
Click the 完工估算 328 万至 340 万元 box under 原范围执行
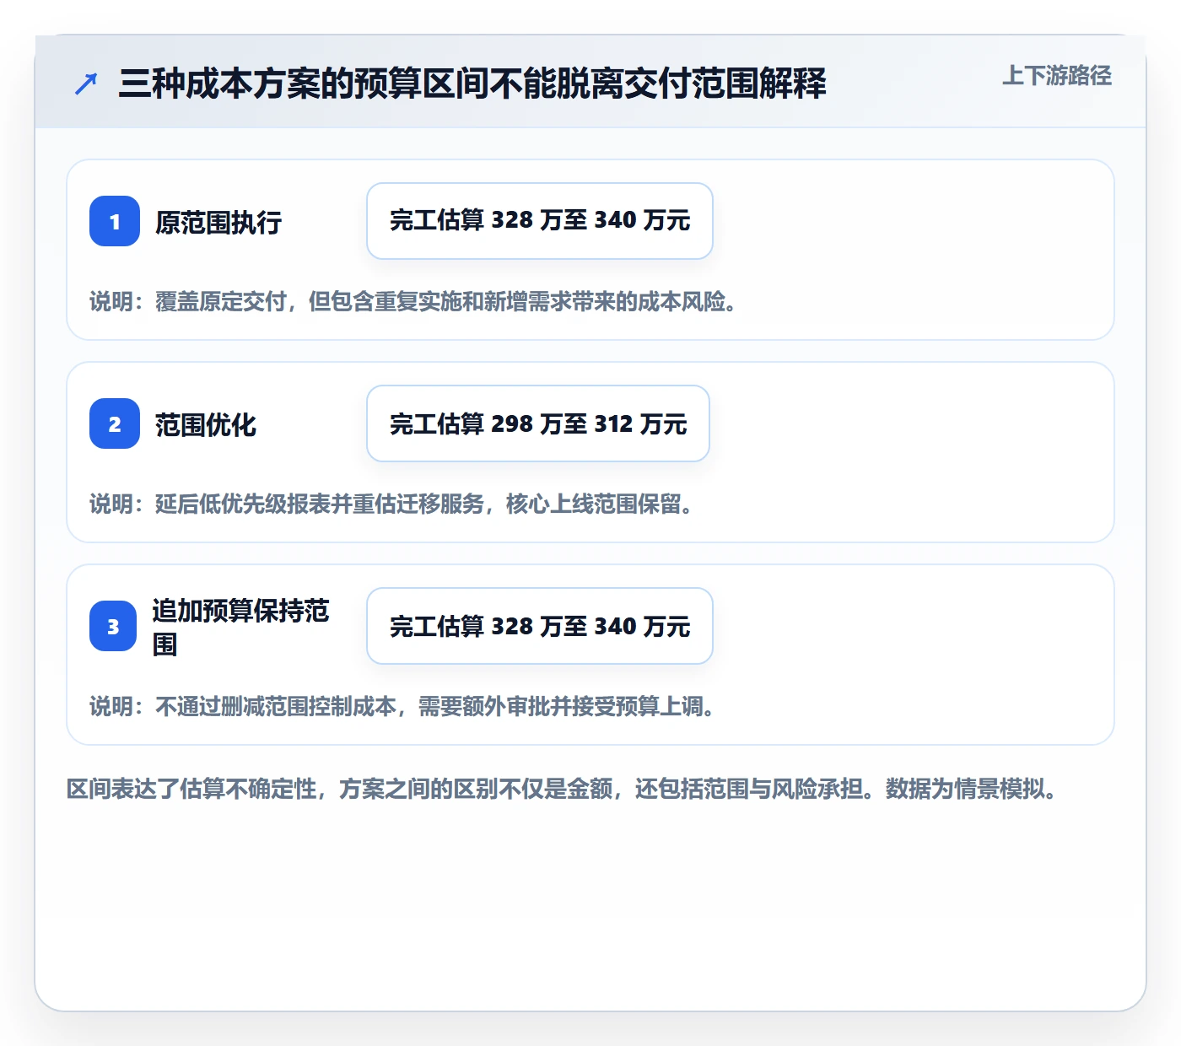(x=540, y=221)
